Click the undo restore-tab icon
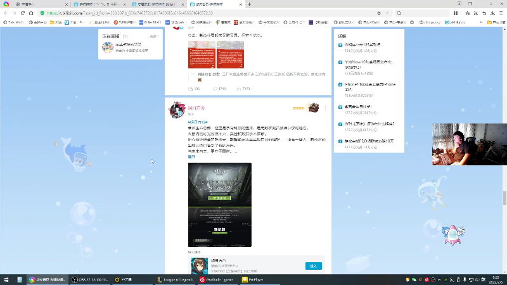The image size is (507, 285). click(x=484, y=13)
